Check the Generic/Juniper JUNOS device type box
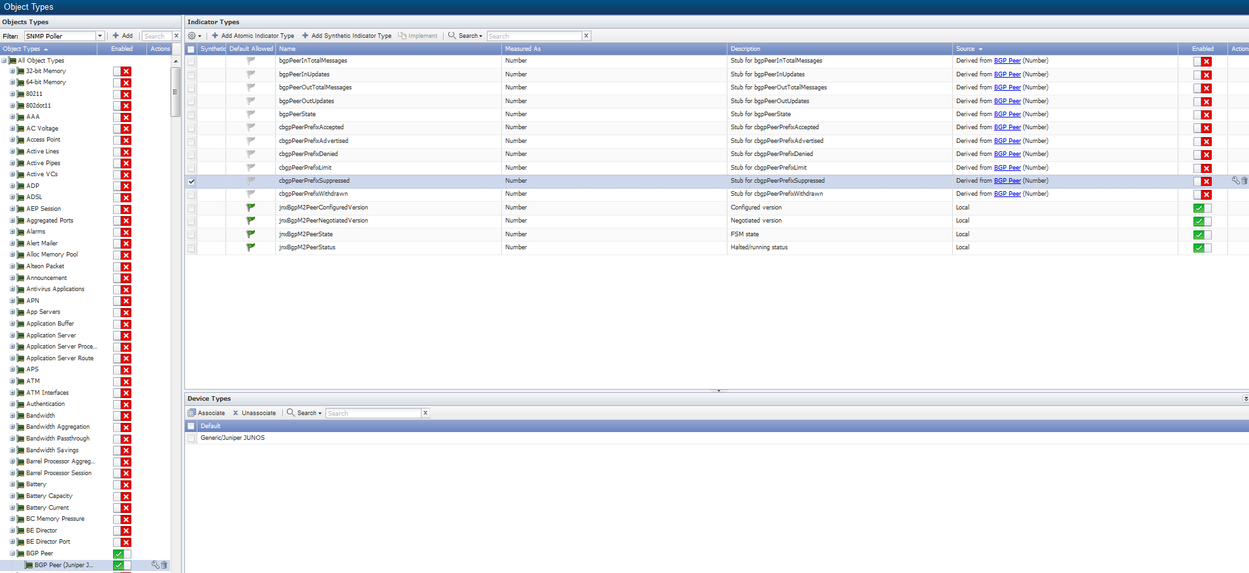 191,439
